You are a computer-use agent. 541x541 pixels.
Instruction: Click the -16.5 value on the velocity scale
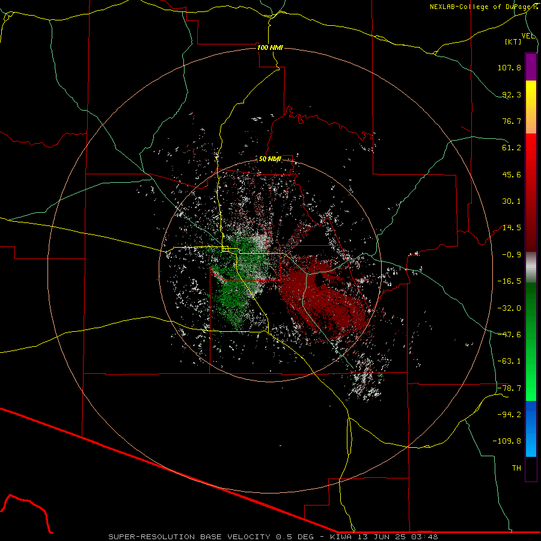pos(509,281)
